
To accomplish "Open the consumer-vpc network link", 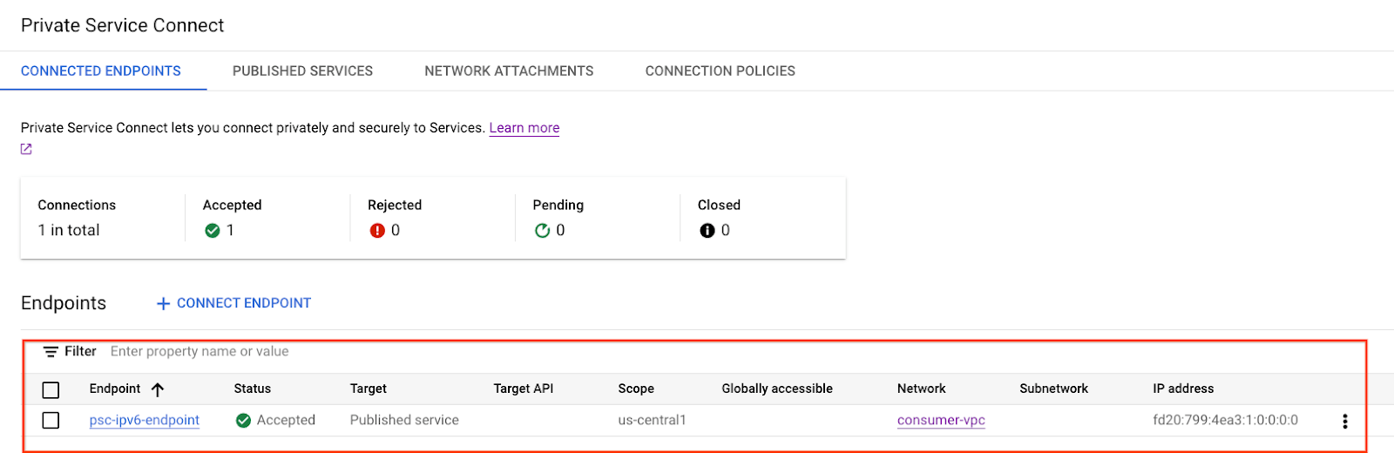I will coord(941,421).
